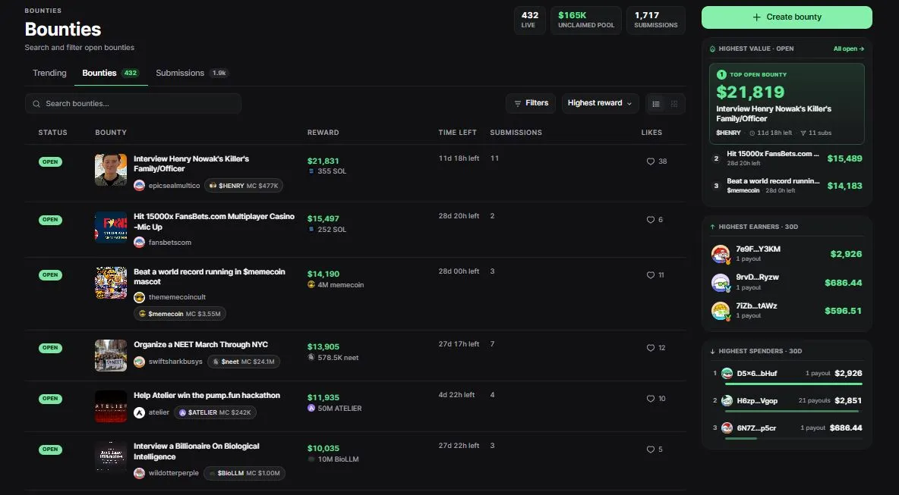Image resolution: width=899 pixels, height=495 pixels.
Task: Open fansbetscom user avatar
Action: pos(139,242)
